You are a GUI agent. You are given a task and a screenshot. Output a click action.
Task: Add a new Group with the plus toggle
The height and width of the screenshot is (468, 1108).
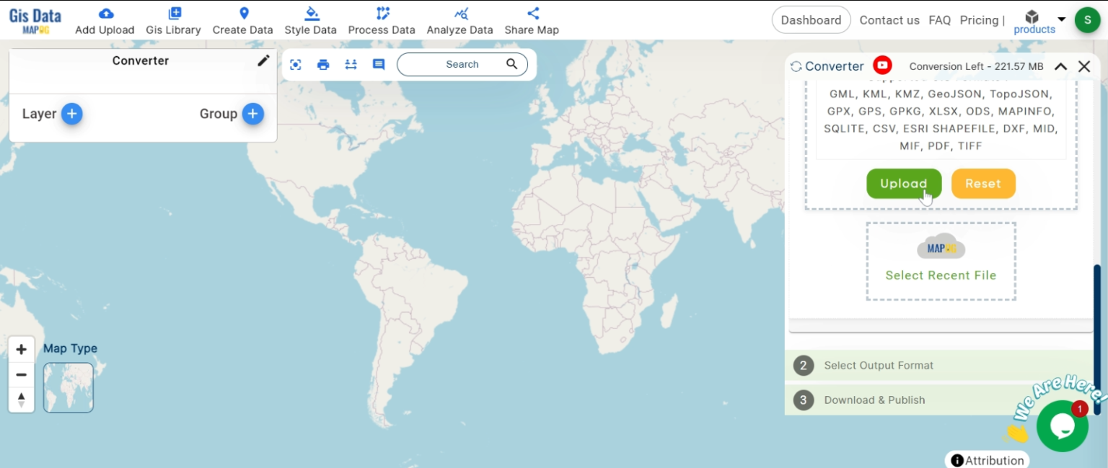[253, 113]
